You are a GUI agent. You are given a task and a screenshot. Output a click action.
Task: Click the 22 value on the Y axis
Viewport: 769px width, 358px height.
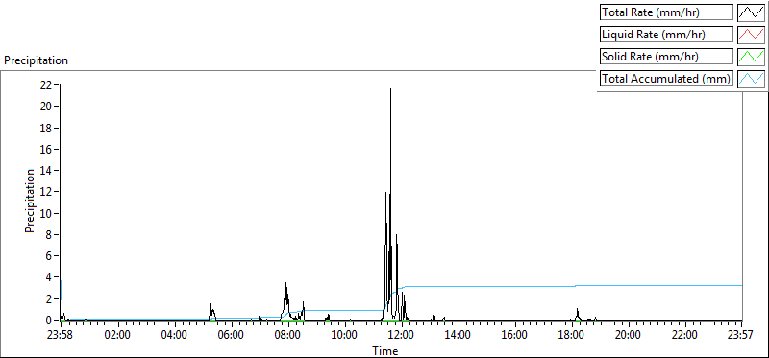46,84
